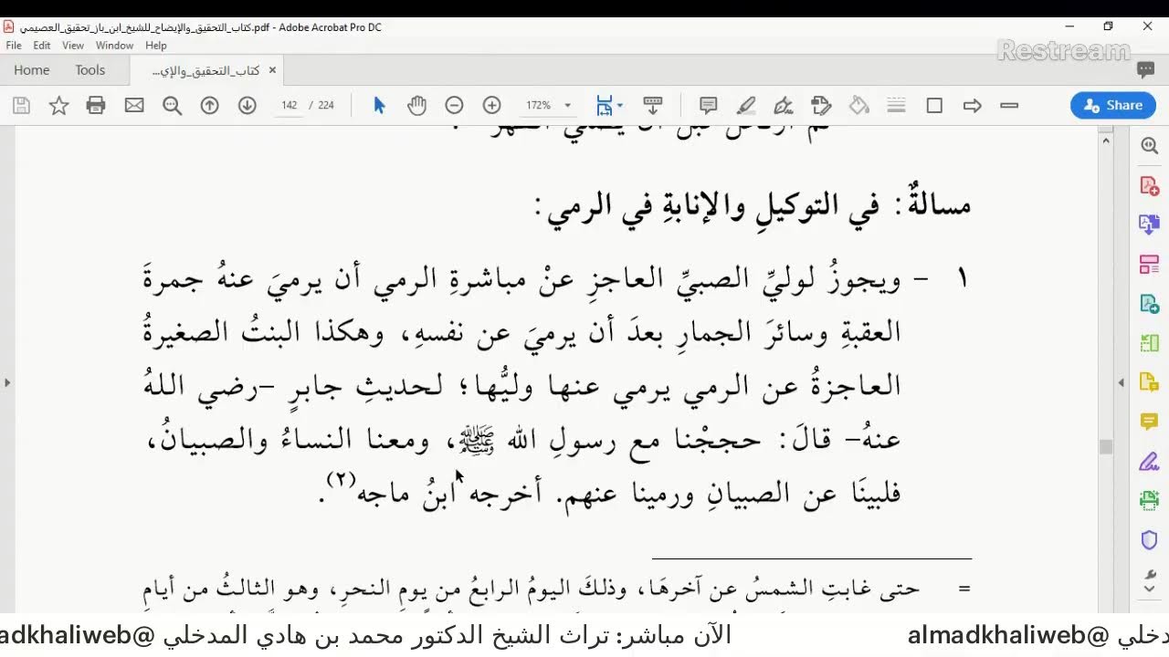Click the scrollbar up arrow
1169x657 pixels.
click(1106, 141)
